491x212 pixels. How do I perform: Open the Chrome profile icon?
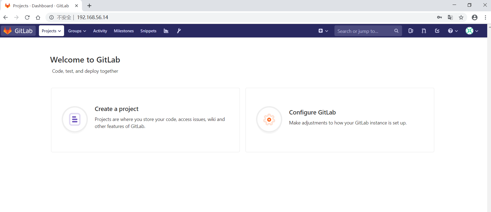click(475, 17)
